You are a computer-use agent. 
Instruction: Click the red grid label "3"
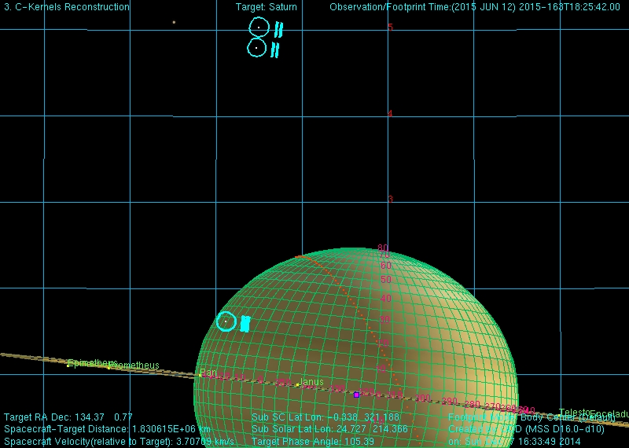point(390,200)
